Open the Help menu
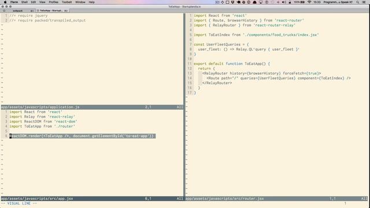 (x=91, y=2)
